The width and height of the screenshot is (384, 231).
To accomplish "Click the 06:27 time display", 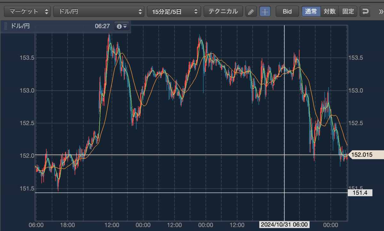I will coord(102,26).
